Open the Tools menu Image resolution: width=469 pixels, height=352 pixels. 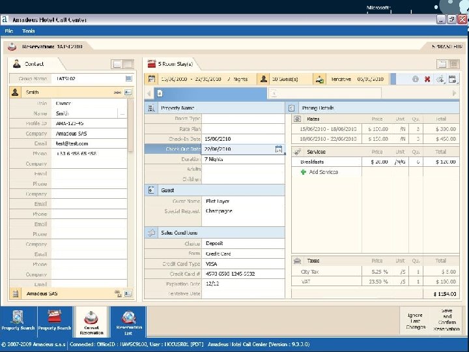(29, 31)
